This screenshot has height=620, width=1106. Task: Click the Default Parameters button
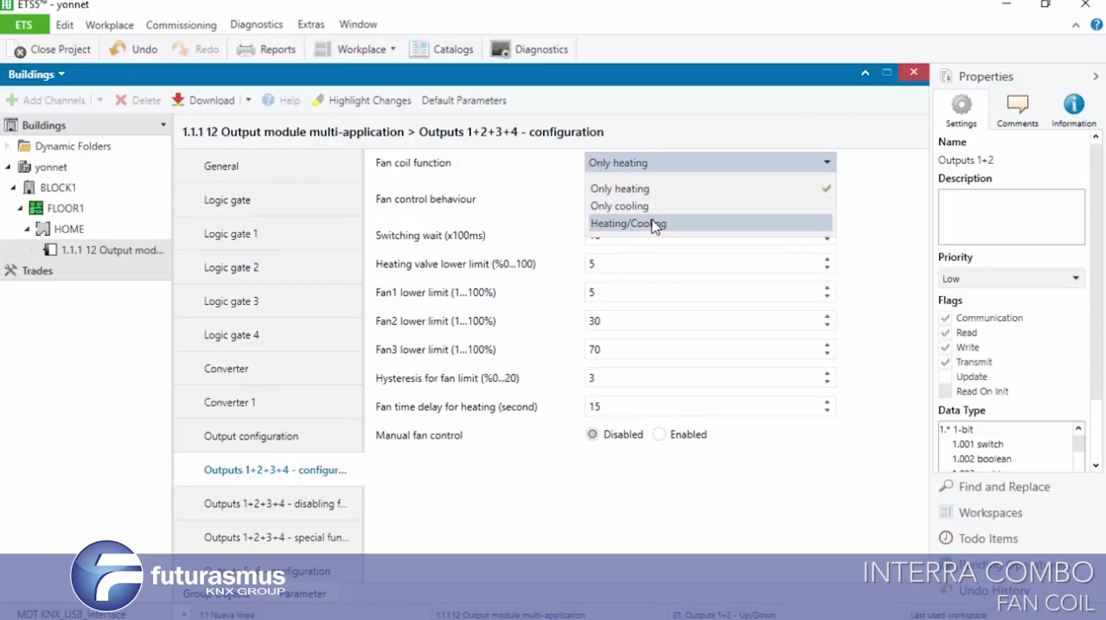click(463, 100)
